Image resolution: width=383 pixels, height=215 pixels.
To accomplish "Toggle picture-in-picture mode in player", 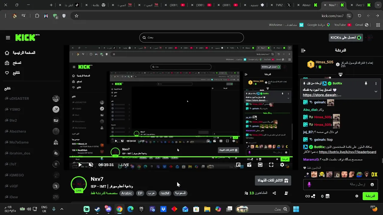I will pyautogui.click(x=238, y=165).
